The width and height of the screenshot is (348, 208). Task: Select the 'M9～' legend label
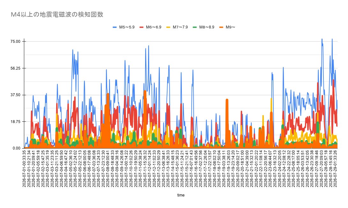click(x=230, y=27)
